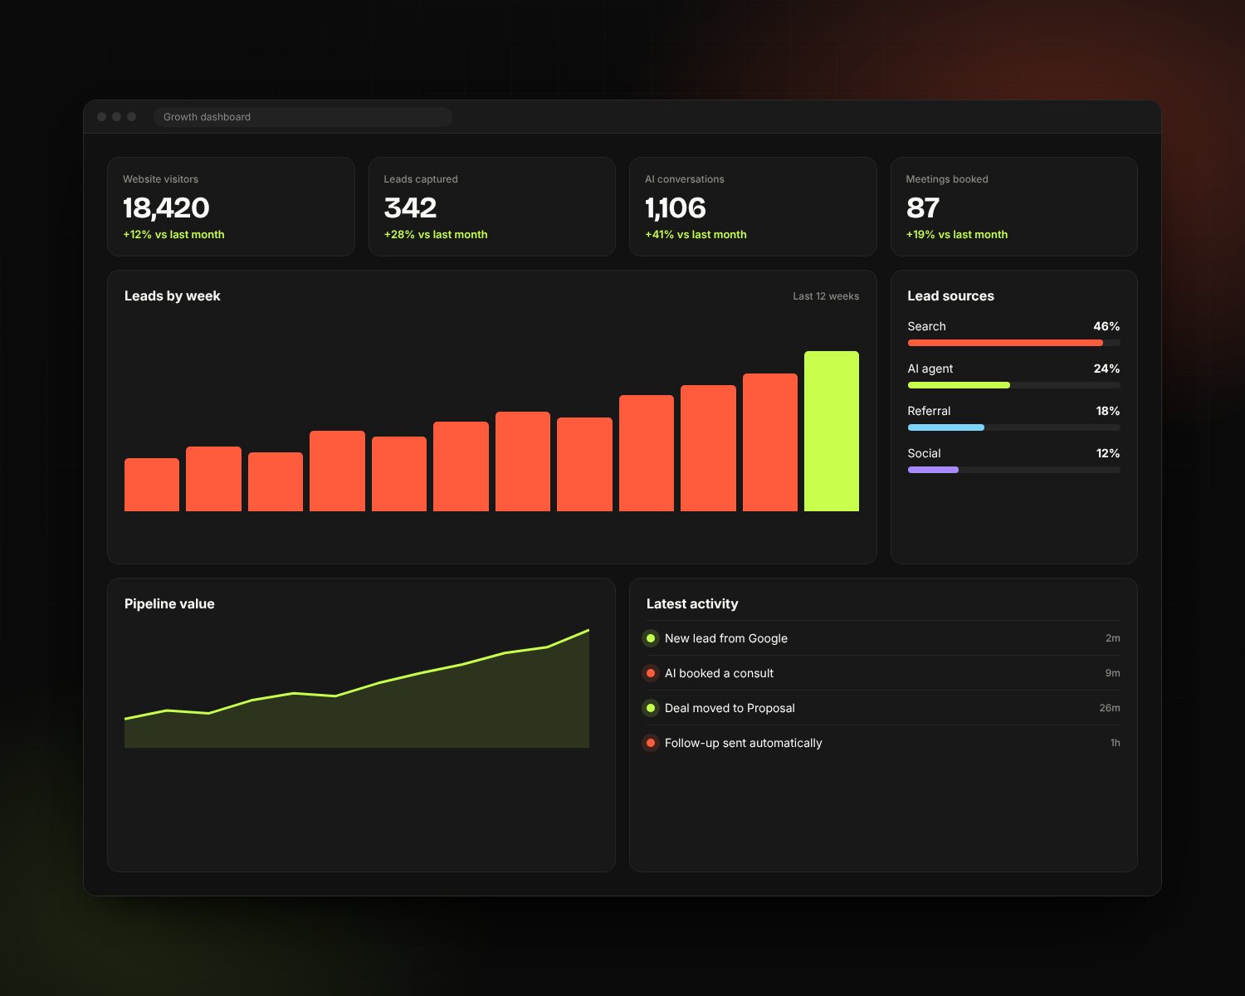Select the Meetings booked stat card
This screenshot has width=1245, height=996.
[x=1013, y=207]
